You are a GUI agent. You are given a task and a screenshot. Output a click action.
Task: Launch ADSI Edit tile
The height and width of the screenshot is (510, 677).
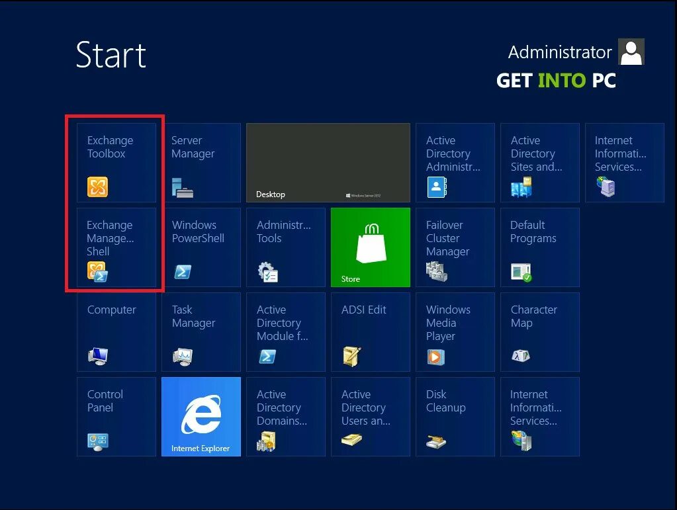click(371, 332)
